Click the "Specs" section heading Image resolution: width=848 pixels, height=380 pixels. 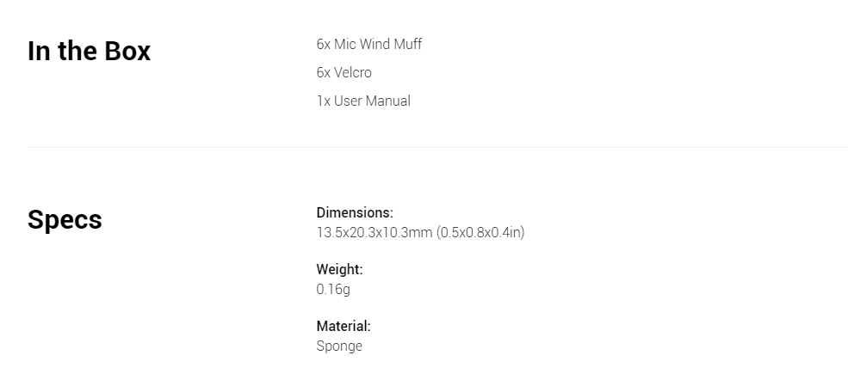pos(65,219)
